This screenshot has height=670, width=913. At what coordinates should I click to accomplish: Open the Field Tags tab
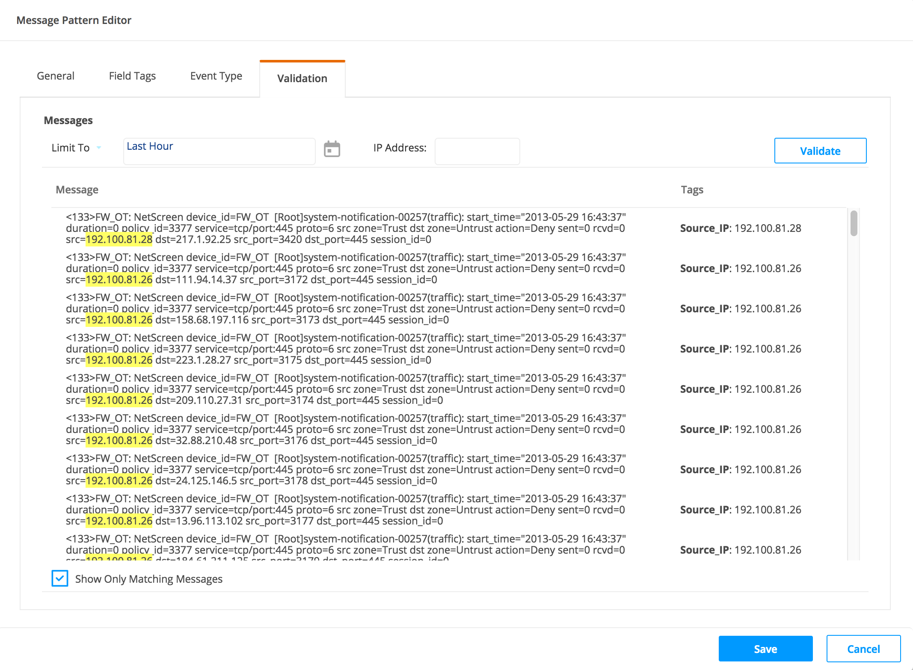click(x=132, y=76)
